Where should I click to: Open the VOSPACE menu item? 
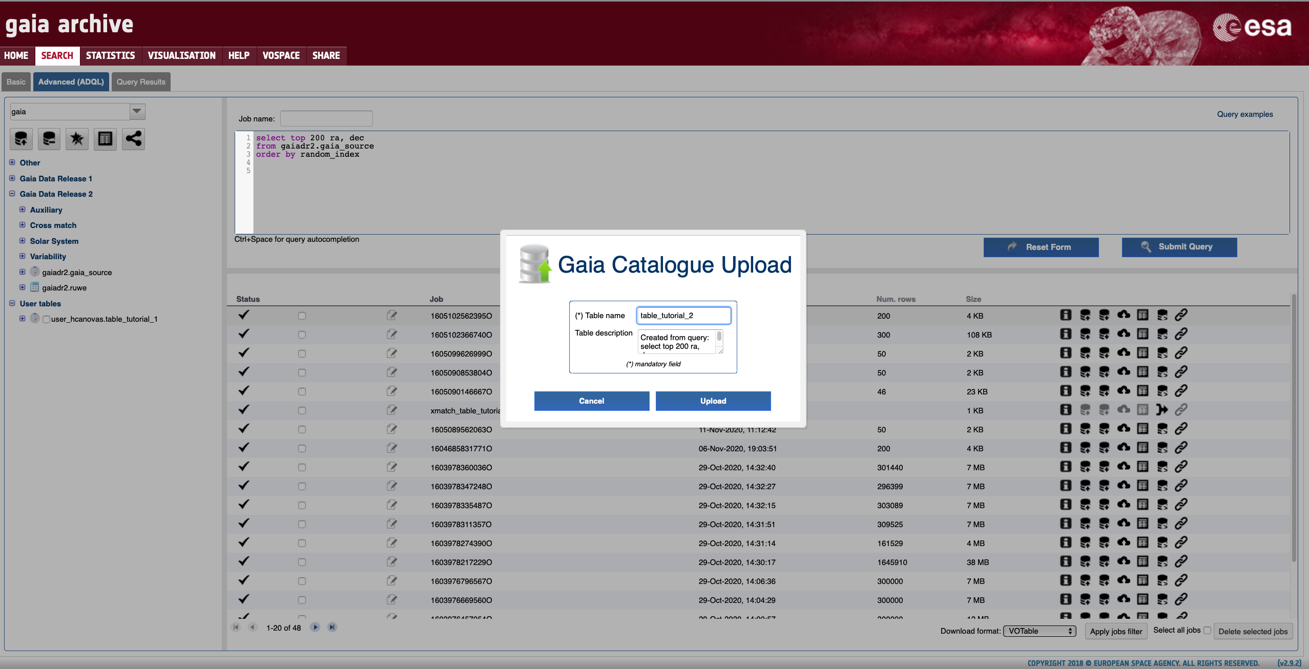tap(281, 55)
